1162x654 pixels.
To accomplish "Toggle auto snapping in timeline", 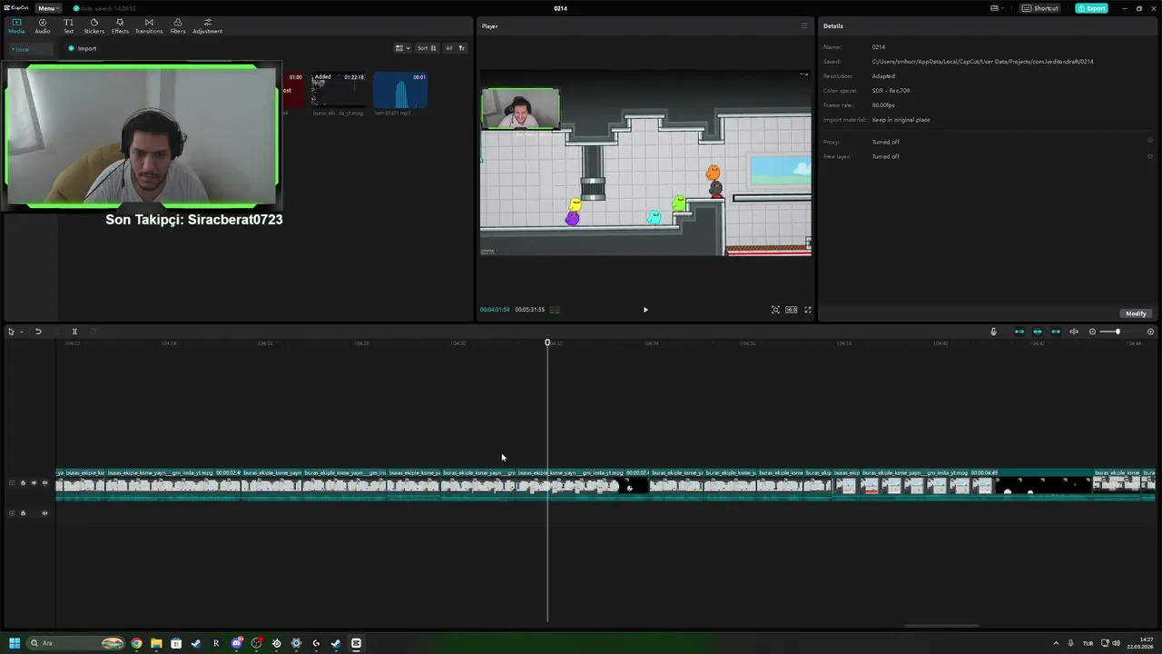I will point(1038,332).
